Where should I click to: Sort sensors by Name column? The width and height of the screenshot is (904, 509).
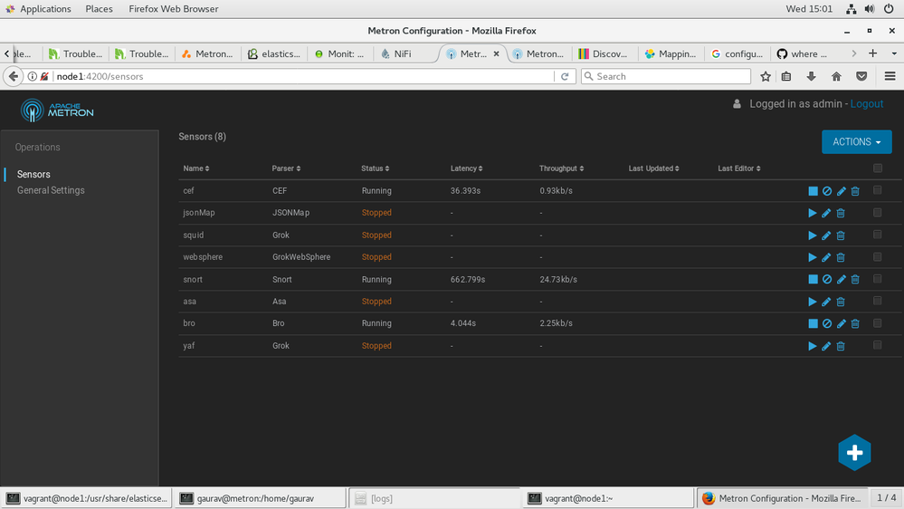coord(196,168)
